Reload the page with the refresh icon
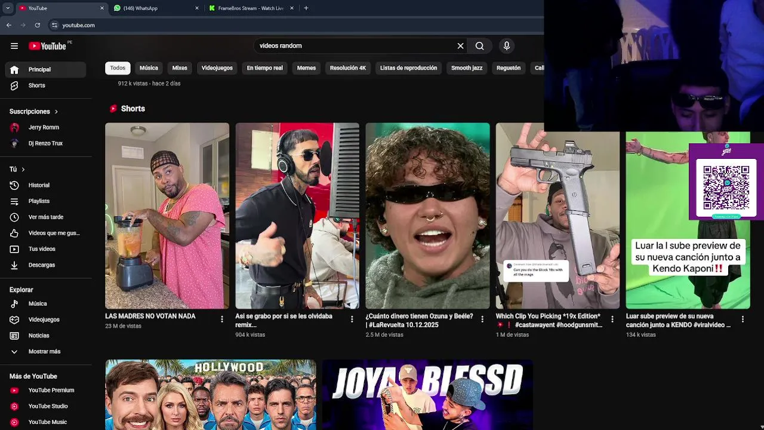The image size is (764, 430). [38, 25]
